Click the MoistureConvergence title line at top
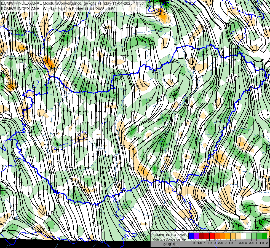270x248 pixels. (x=72, y=3)
